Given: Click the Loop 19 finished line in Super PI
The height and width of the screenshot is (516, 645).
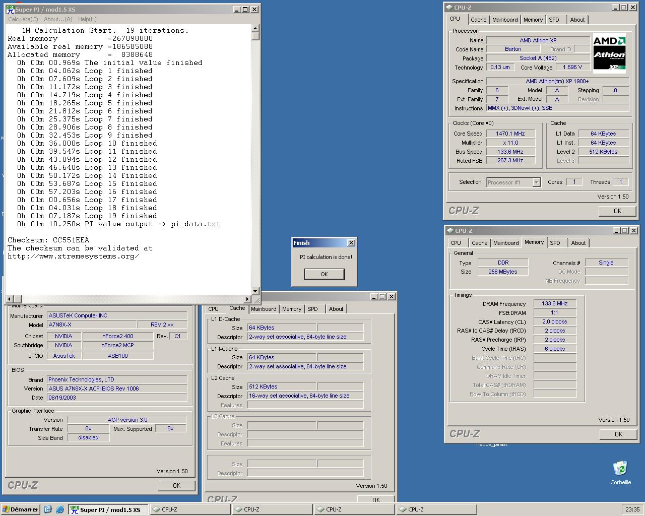Looking at the screenshot, I should pos(87,216).
